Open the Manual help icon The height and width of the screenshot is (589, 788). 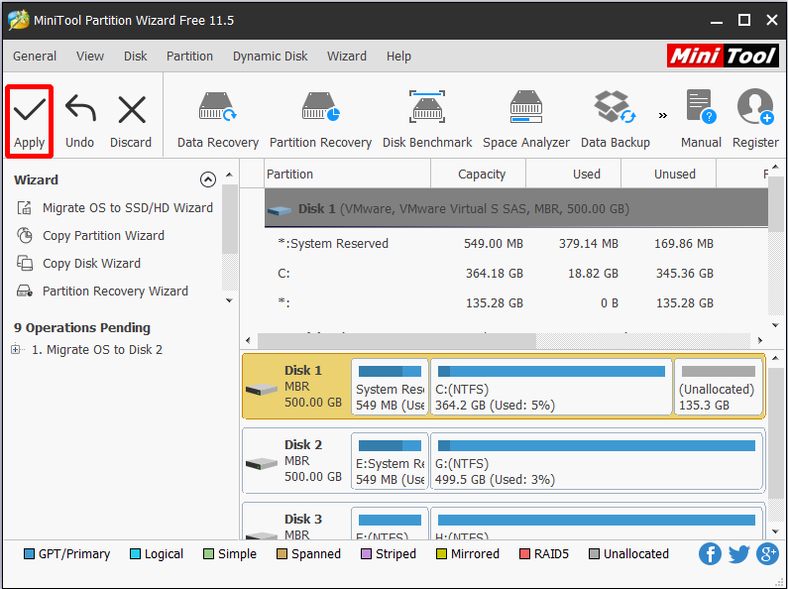pos(701,121)
